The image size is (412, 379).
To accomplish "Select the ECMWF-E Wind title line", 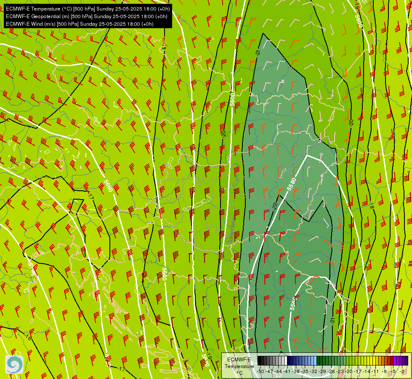I will tap(80, 24).
